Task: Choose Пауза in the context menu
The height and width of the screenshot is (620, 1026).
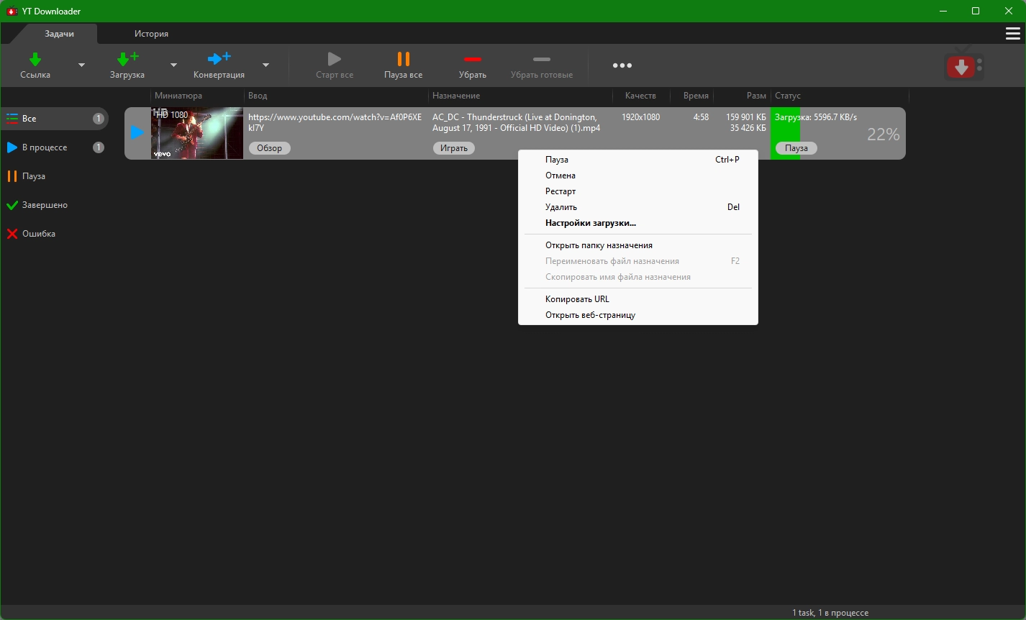Action: 637,160
